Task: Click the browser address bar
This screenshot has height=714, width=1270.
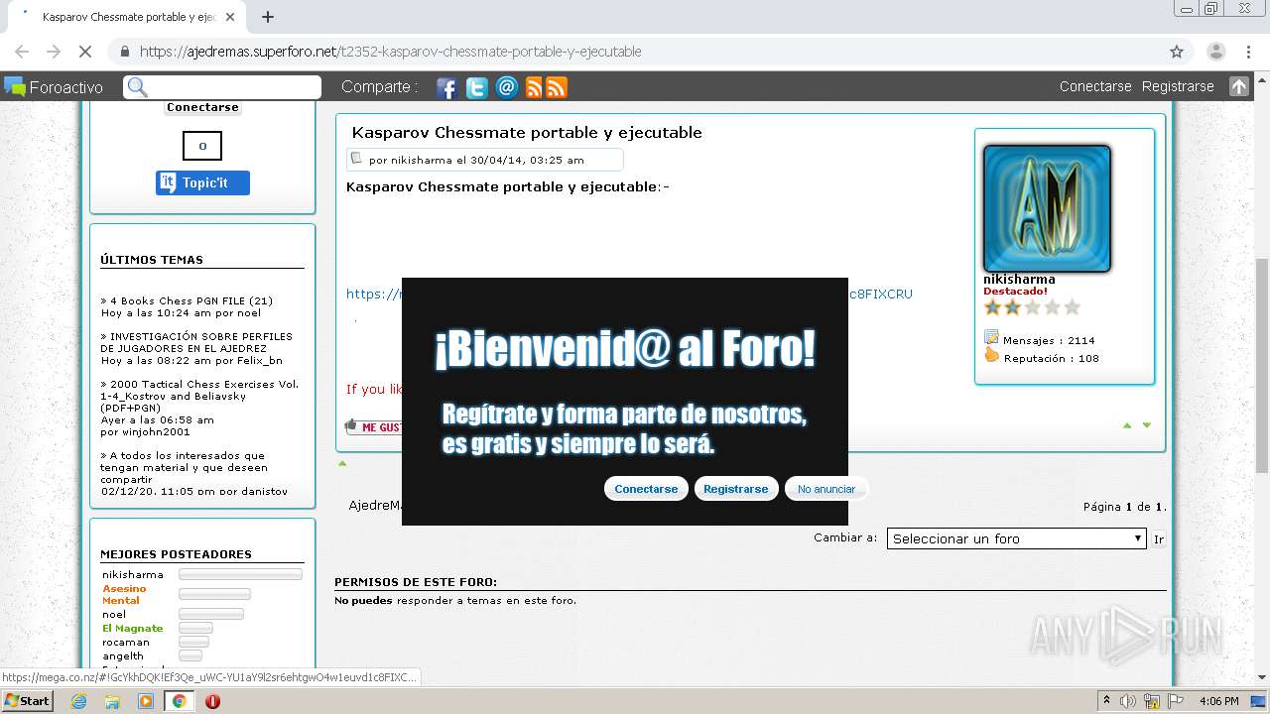Action: 635,52
